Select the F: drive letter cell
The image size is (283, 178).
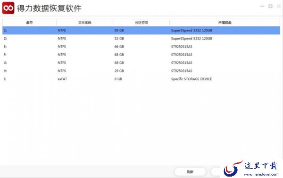pyautogui.click(x=5, y=55)
